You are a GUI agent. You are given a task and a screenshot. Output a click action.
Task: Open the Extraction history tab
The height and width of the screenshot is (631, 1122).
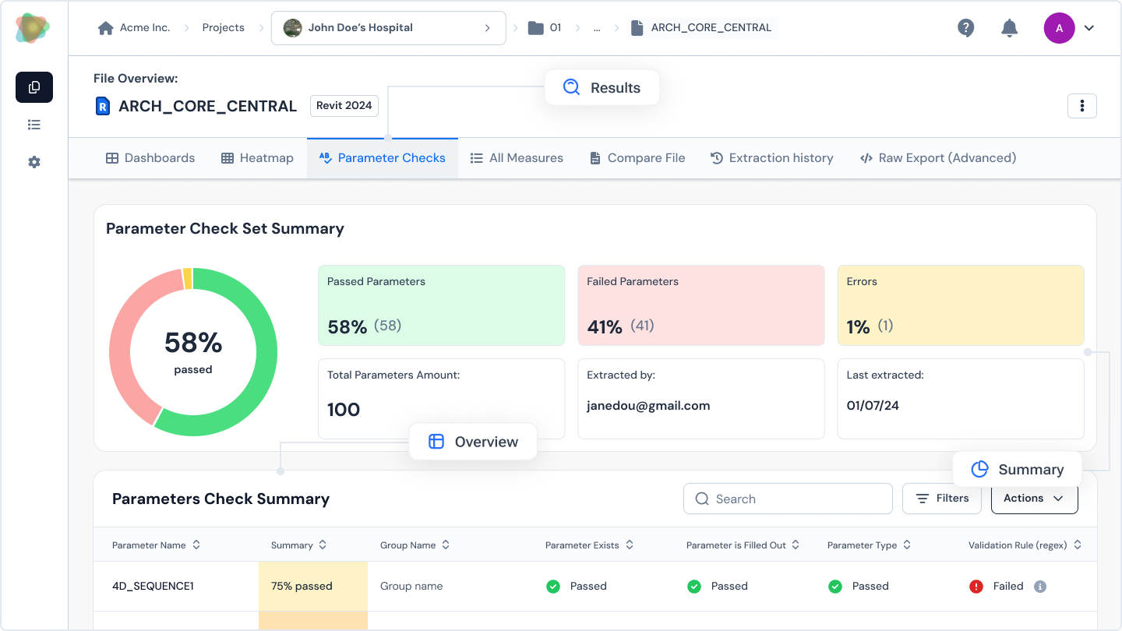(x=771, y=158)
